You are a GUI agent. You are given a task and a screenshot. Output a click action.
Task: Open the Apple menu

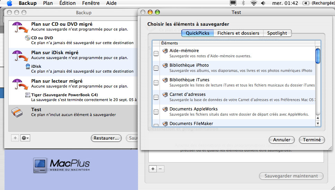[x=10, y=3]
